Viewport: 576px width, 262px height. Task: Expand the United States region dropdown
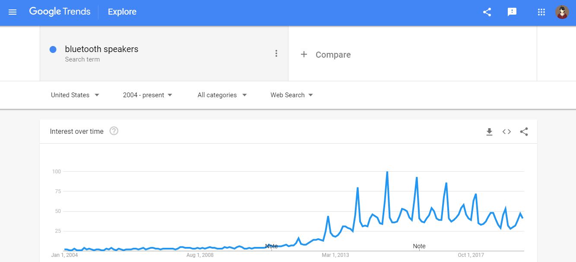click(75, 95)
